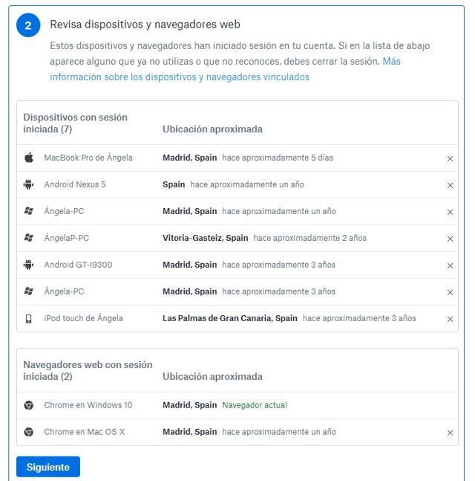Close the Chrome en Mac OS X browser session

click(x=450, y=433)
